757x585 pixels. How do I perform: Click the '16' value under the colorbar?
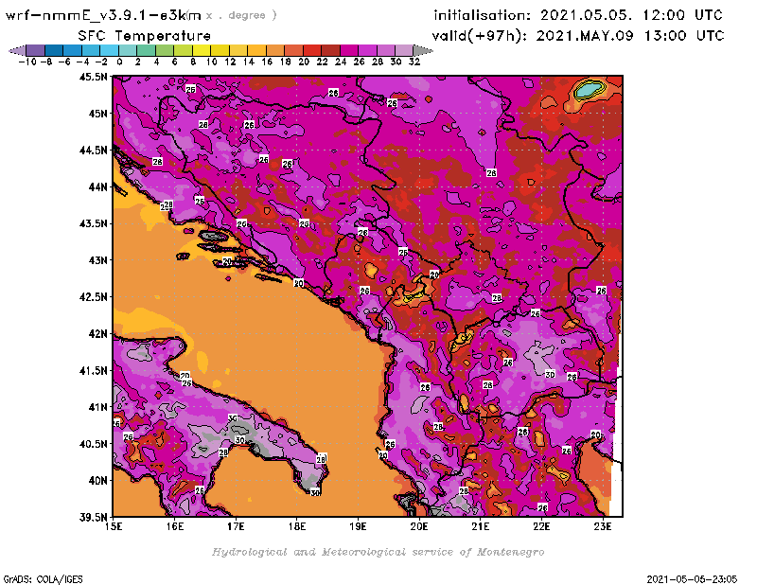point(267,62)
